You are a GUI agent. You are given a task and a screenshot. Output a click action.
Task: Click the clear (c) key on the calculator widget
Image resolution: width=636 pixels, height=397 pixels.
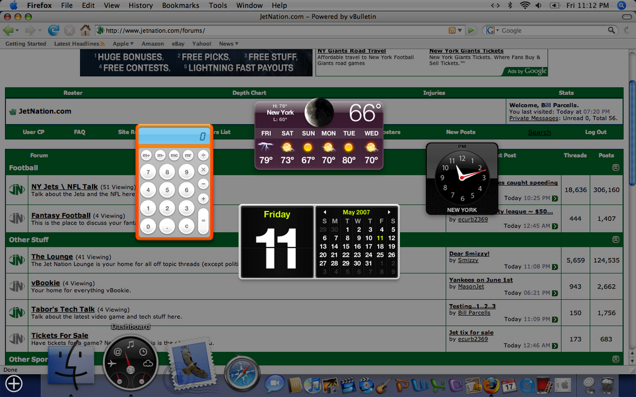pyautogui.click(x=186, y=226)
